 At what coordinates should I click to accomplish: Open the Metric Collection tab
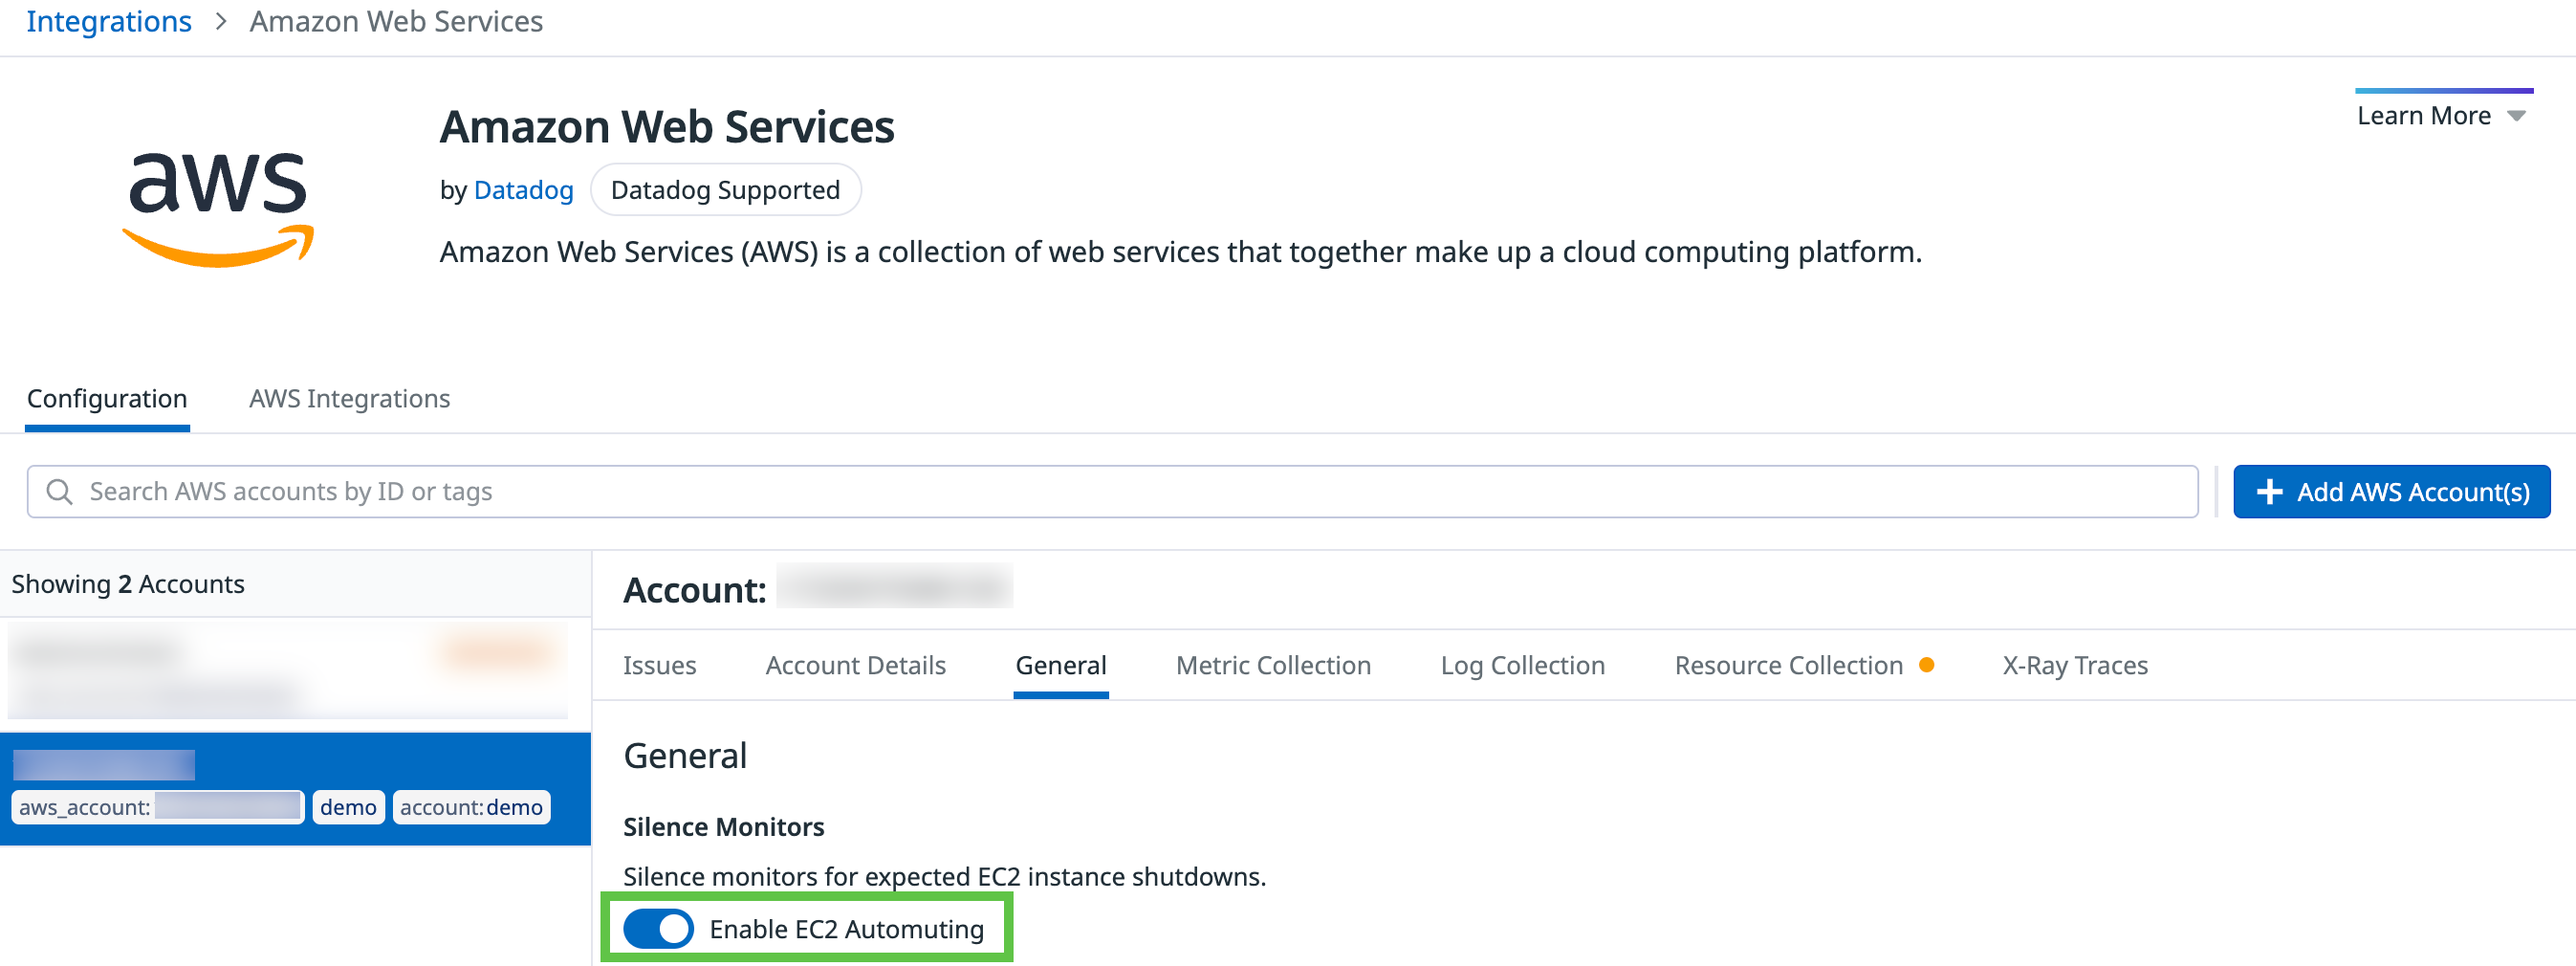pyautogui.click(x=1273, y=665)
